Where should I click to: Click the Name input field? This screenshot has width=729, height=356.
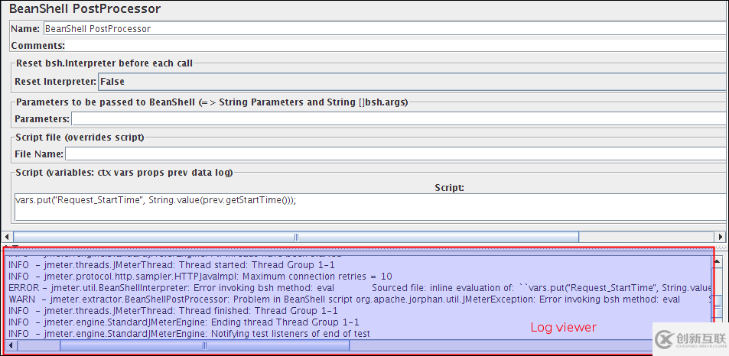[x=386, y=29]
